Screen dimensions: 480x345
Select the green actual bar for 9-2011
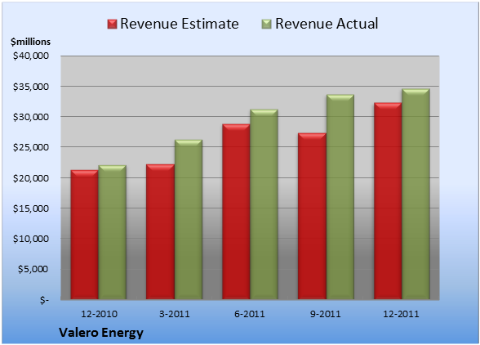(x=340, y=197)
